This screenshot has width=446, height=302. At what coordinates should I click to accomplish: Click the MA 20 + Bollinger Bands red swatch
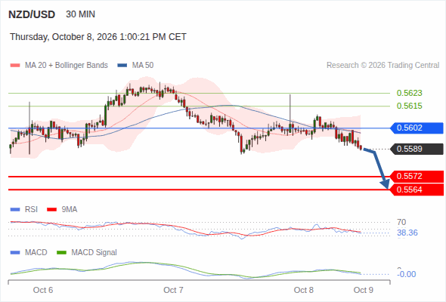pos(15,66)
